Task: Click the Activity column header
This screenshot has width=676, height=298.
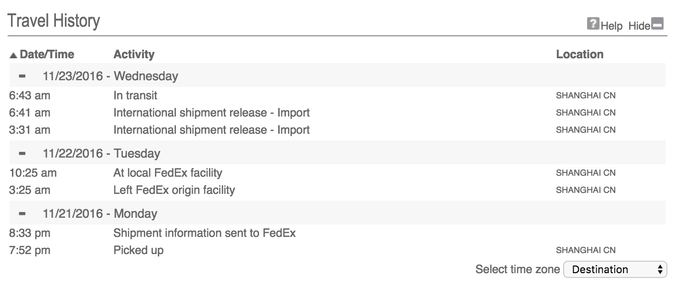Action: (x=134, y=54)
